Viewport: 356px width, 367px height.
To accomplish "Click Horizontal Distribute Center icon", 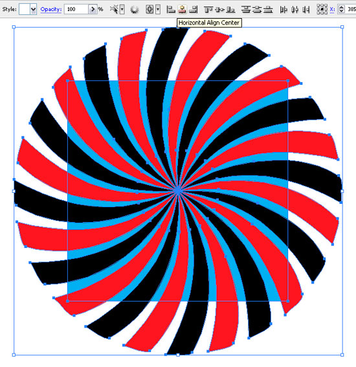I will 295,10.
